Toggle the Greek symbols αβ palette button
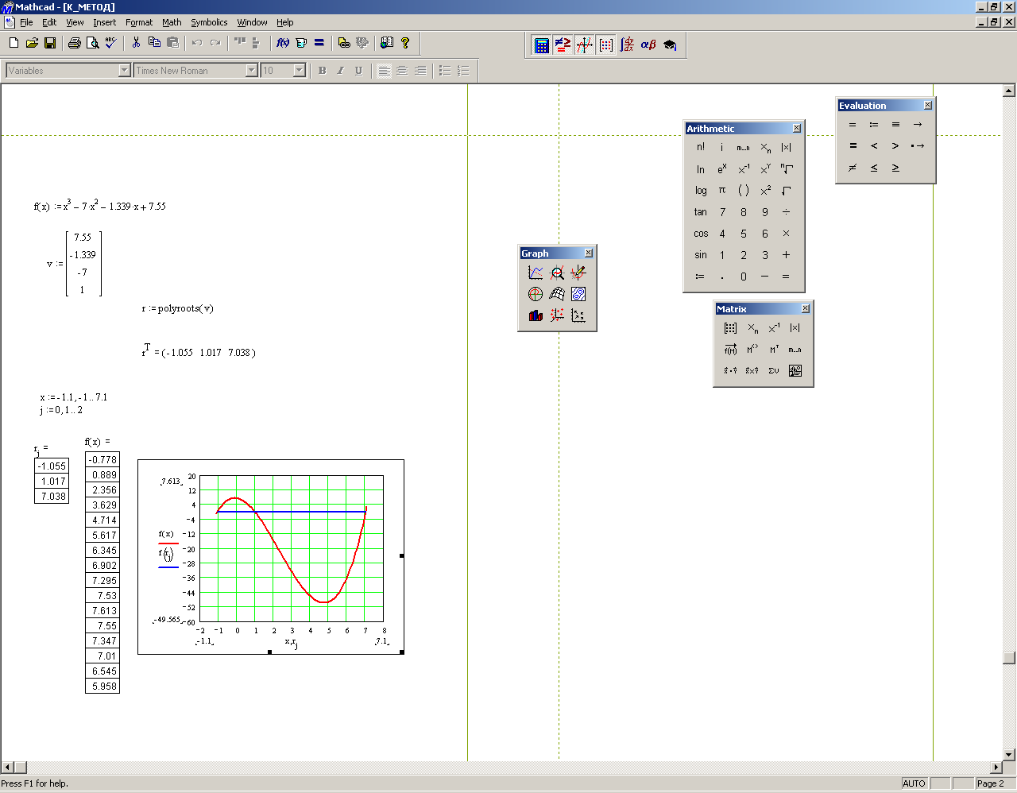The width and height of the screenshot is (1017, 793). tap(648, 45)
